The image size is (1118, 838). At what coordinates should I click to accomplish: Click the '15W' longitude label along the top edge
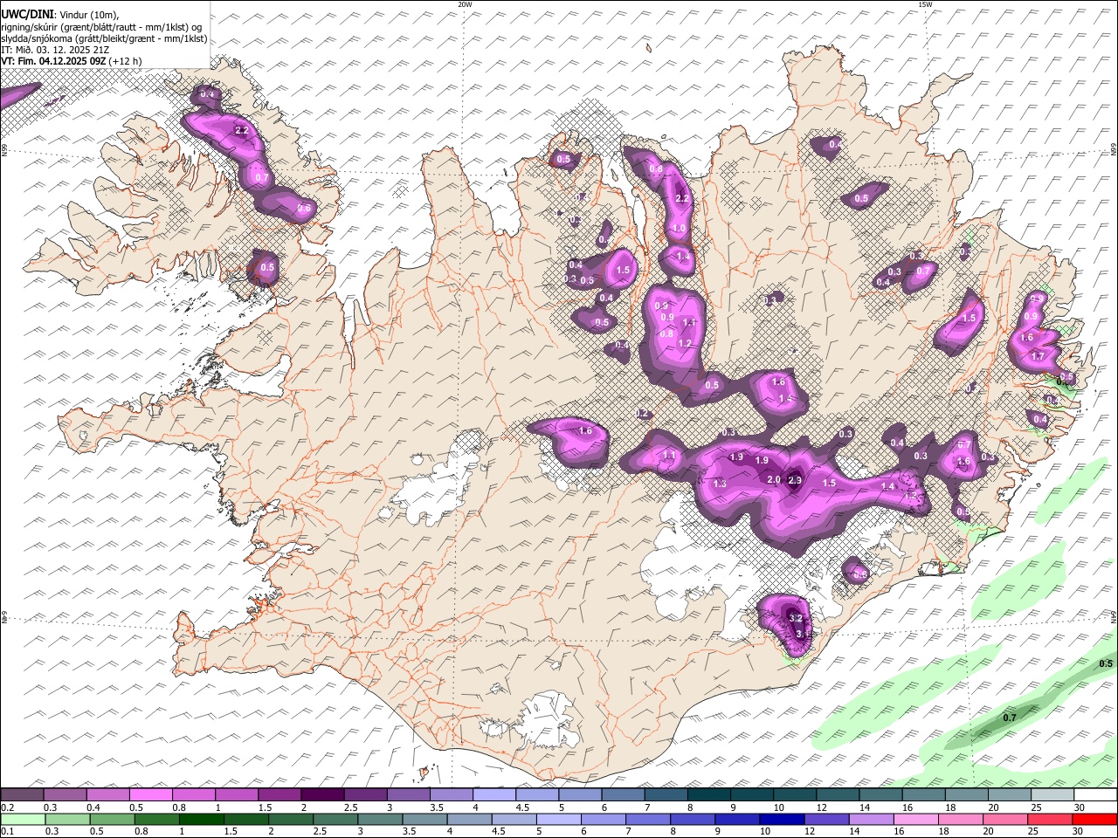(924, 4)
